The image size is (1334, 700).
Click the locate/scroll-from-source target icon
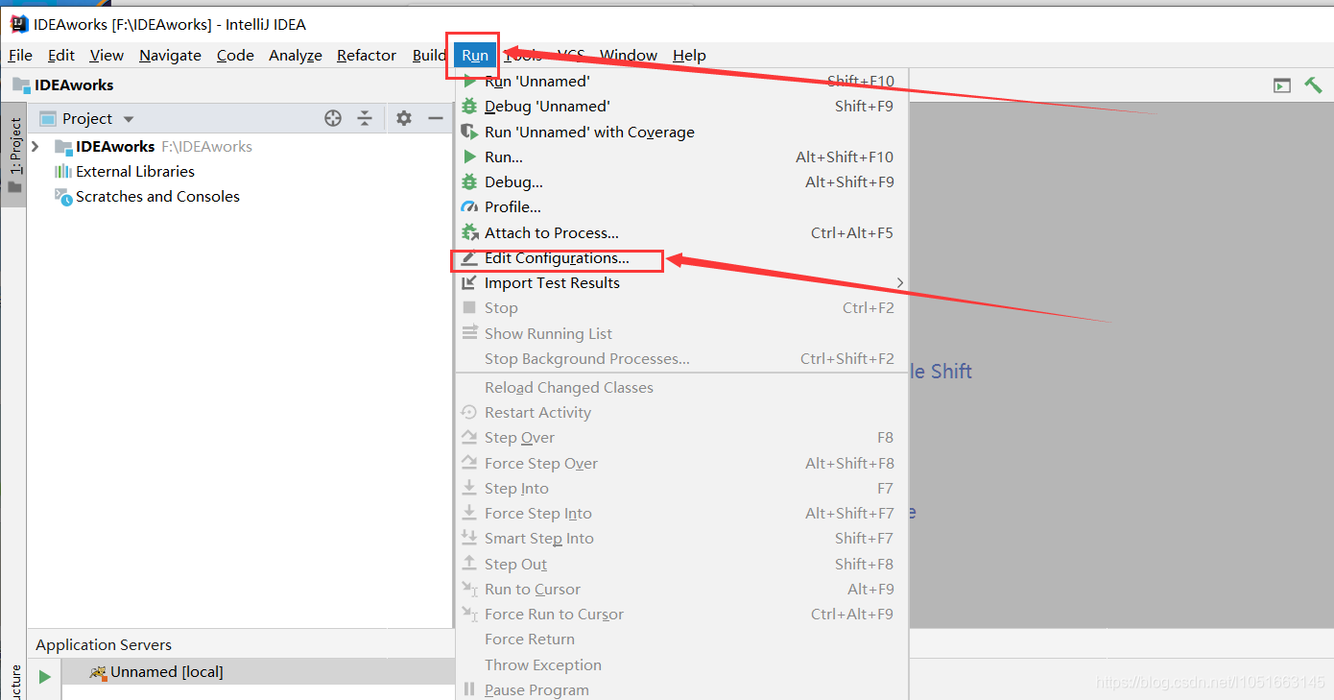(333, 118)
